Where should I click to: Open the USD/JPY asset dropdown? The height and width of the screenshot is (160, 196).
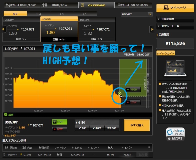pyautogui.click(x=136, y=14)
